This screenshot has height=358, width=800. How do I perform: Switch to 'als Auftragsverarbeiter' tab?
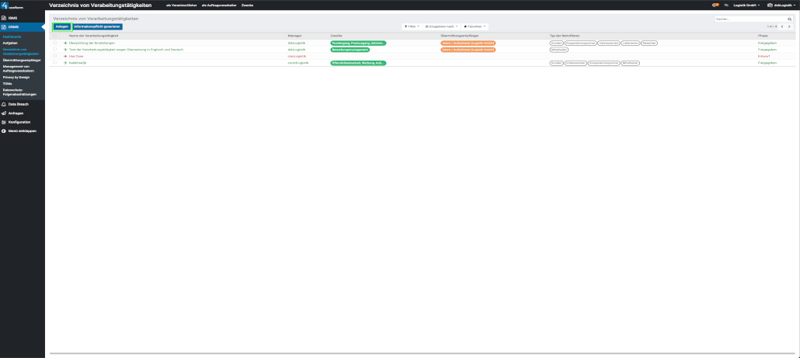pos(218,5)
